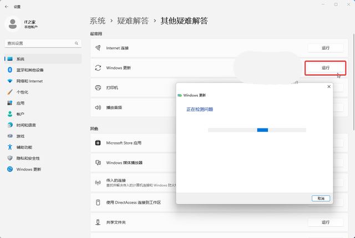Viewport: 355px width, 238px height.
Task: Go to 应用 settings
Action: click(x=21, y=103)
